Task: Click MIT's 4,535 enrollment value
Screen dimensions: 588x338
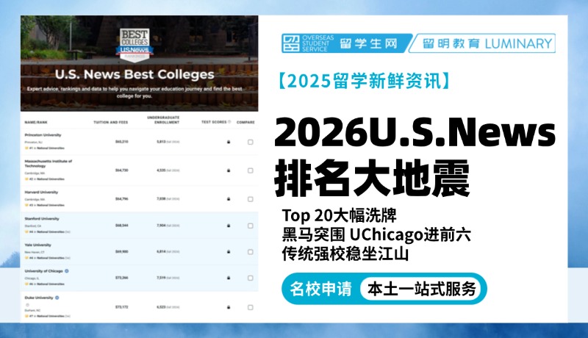Action: (161, 170)
